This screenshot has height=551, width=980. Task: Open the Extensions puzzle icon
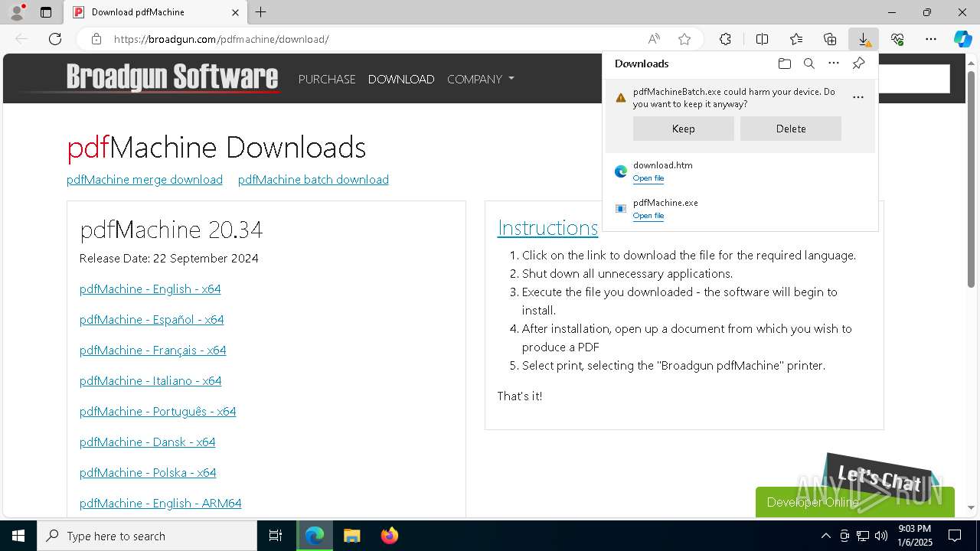[x=725, y=39]
